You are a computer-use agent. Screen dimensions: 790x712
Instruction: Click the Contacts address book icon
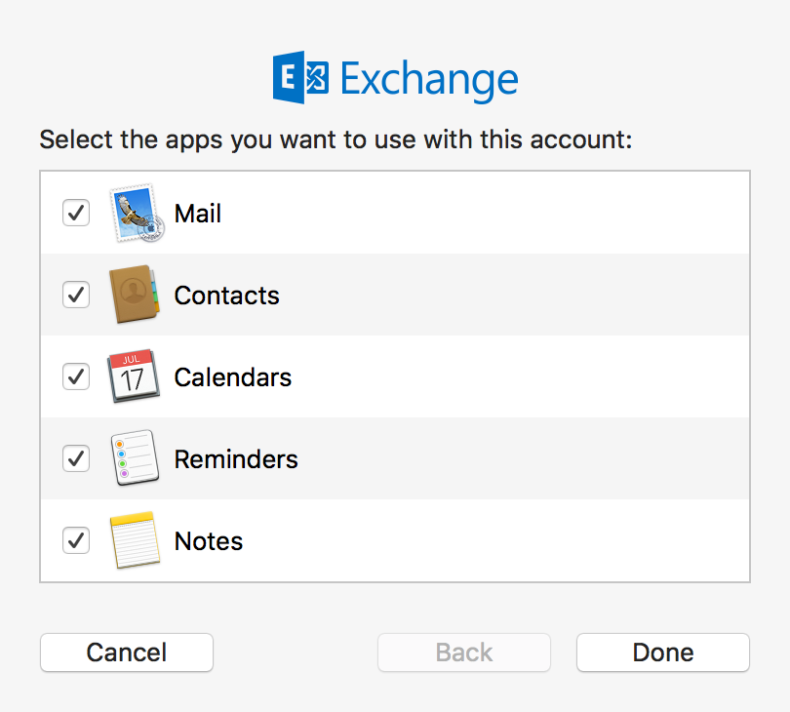click(134, 295)
